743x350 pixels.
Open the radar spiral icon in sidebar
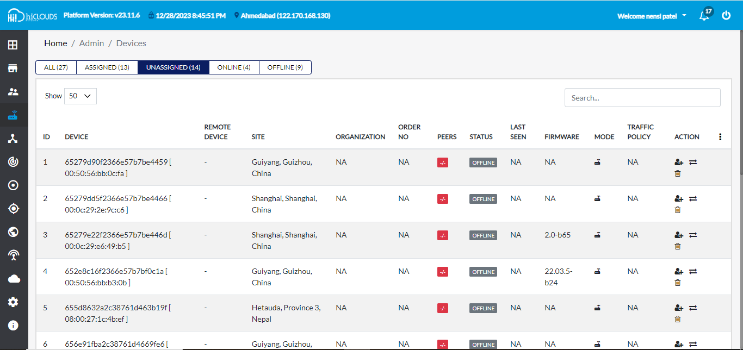[x=13, y=162]
